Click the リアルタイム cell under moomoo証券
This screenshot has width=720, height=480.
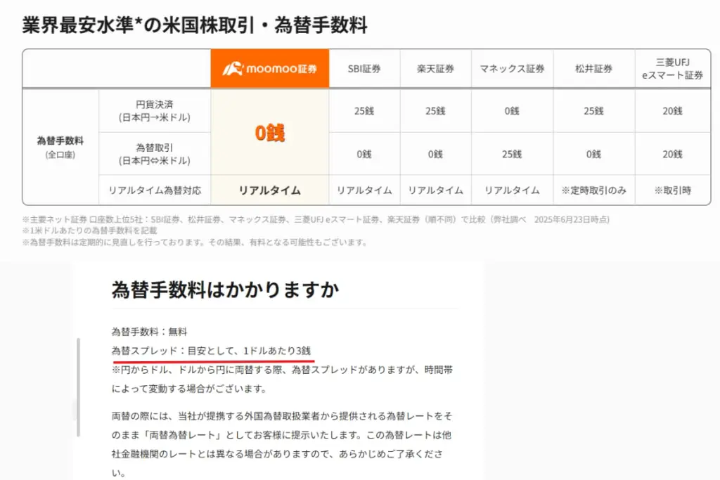(x=269, y=190)
